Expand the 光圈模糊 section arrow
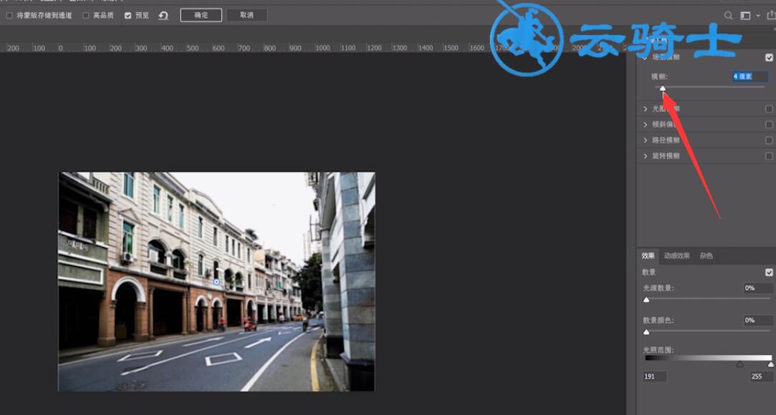 [x=646, y=109]
